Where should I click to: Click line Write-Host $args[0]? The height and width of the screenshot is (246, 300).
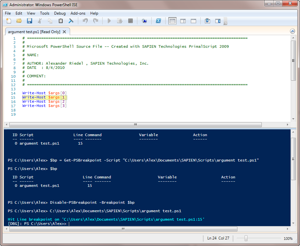44,93
